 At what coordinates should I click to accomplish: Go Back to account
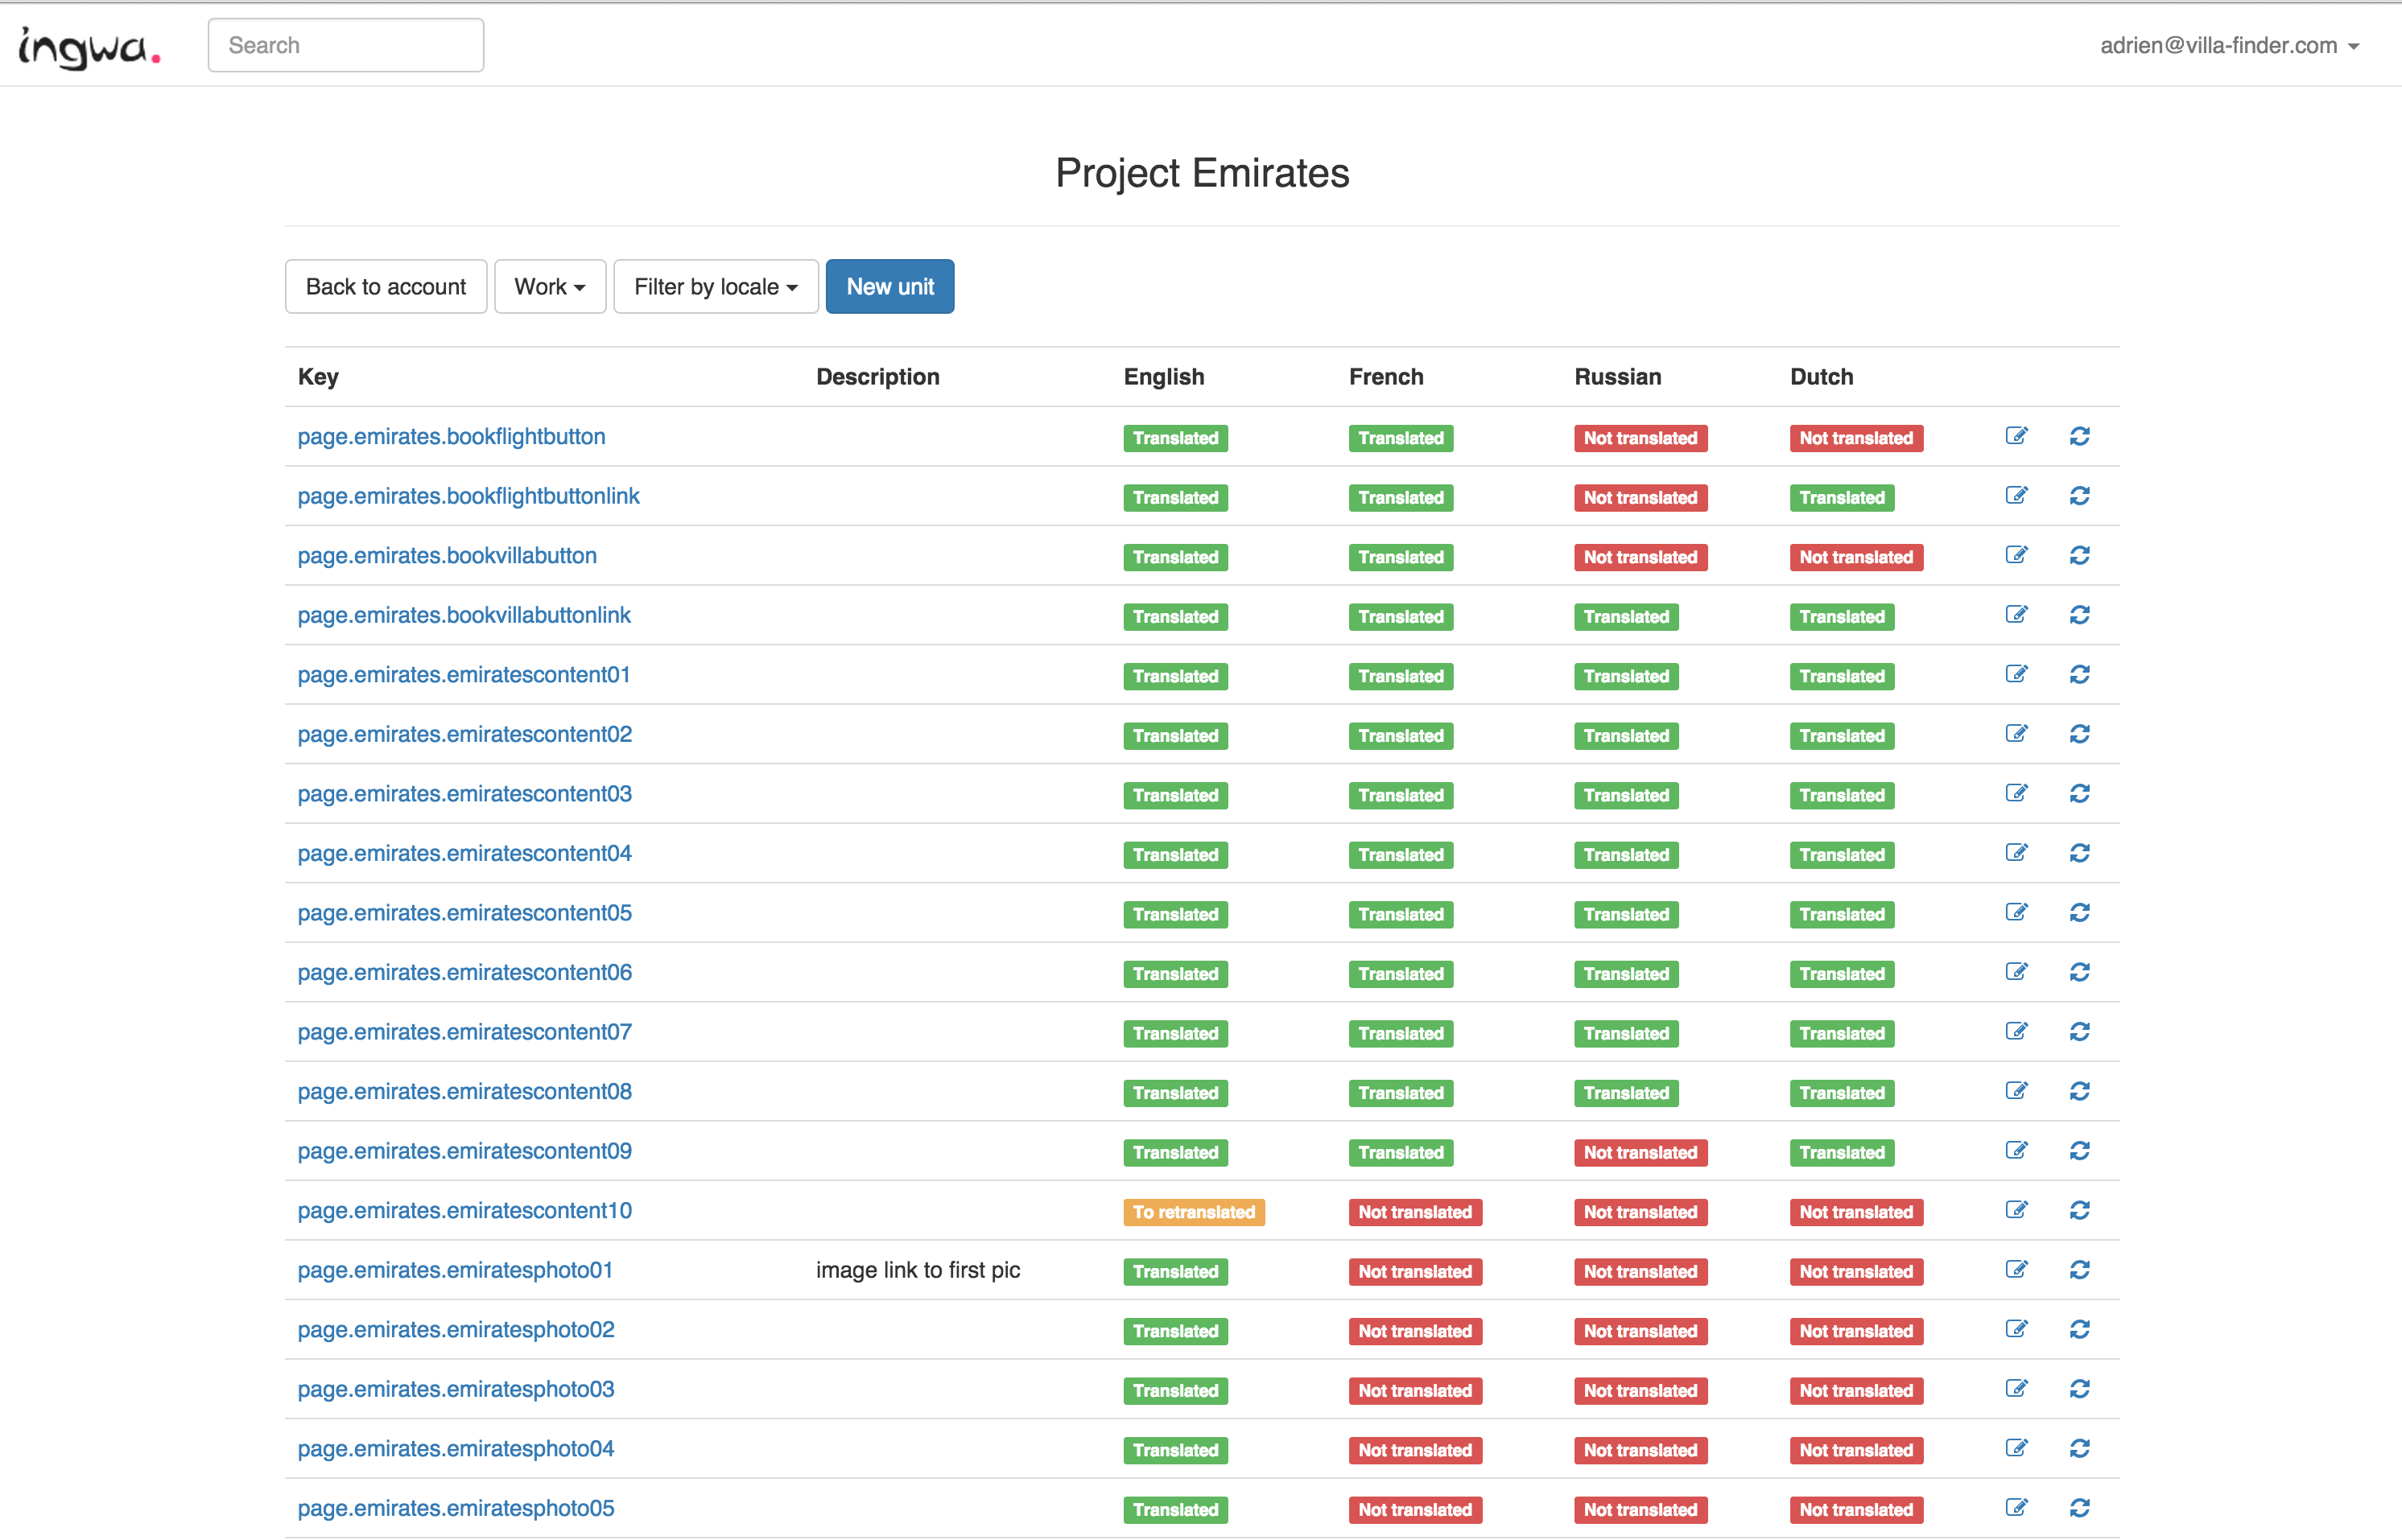385,287
